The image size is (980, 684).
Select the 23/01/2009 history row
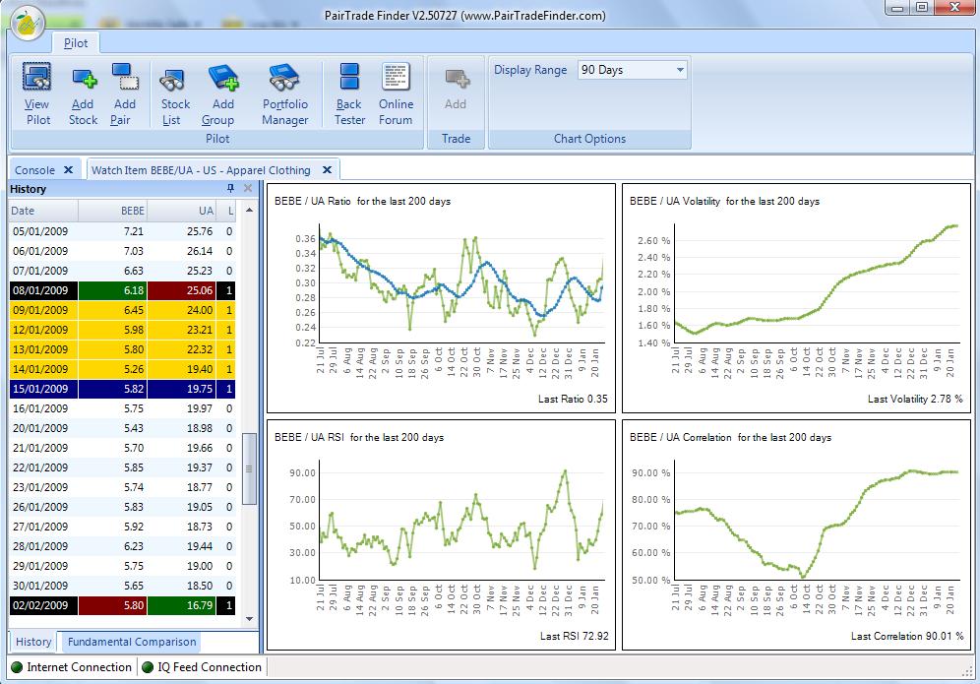[122, 487]
